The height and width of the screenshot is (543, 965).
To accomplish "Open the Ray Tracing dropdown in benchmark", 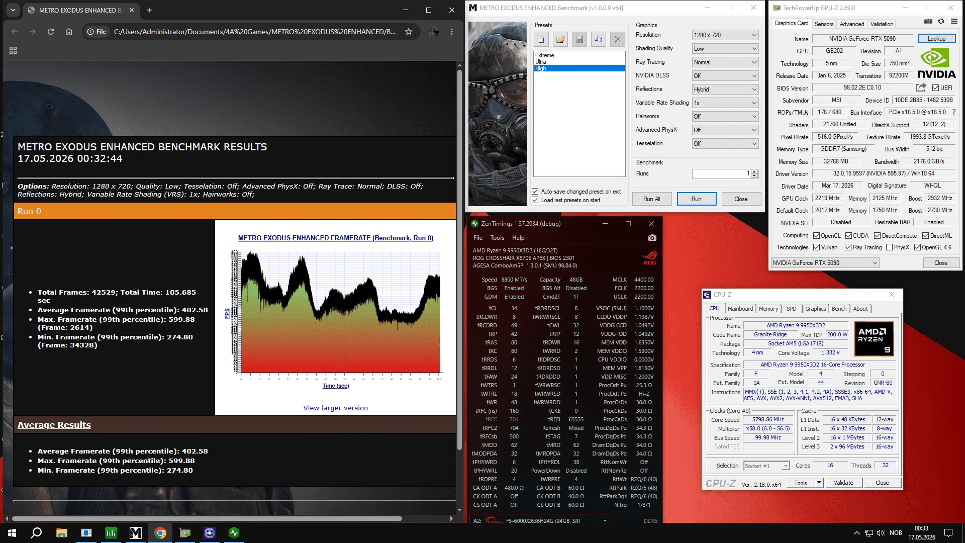I will pos(725,62).
